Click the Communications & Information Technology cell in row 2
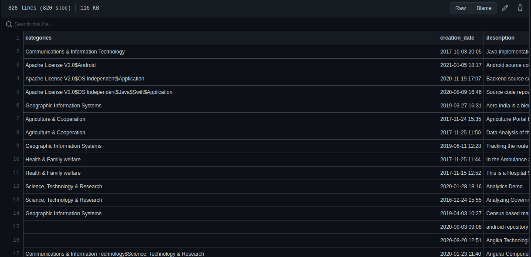The image size is (531, 257). (75, 52)
